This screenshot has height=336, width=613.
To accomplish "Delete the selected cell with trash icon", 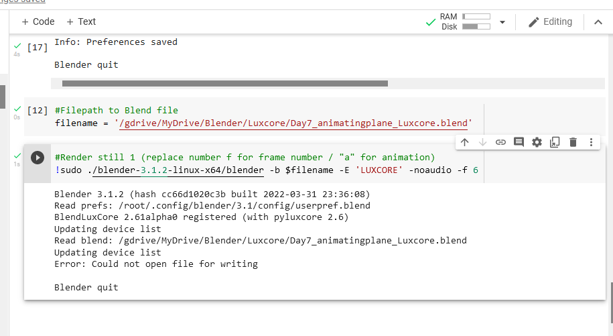I will pyautogui.click(x=573, y=142).
